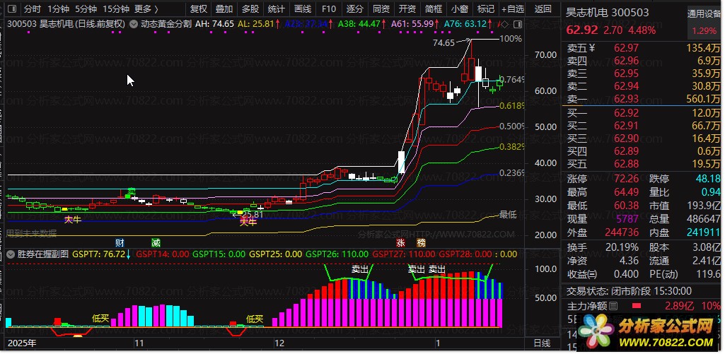The width and height of the screenshot is (725, 354).
Task: Activate 画线 drawing tool
Action: pyautogui.click(x=303, y=8)
